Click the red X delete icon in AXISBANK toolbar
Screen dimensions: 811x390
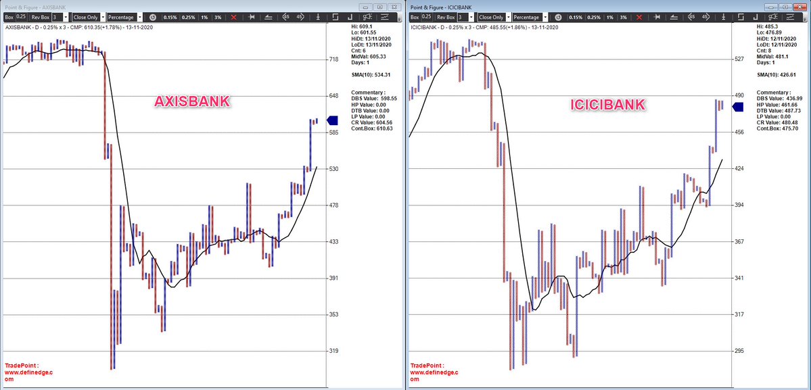click(x=234, y=17)
